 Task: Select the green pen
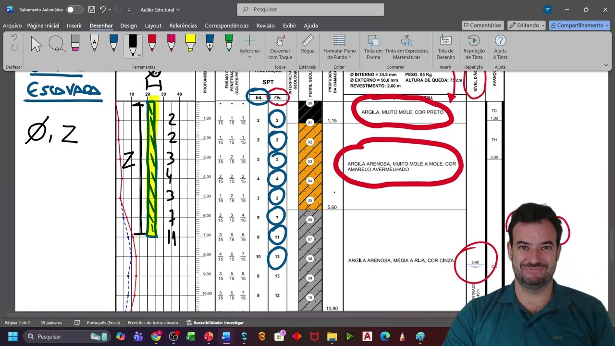[x=229, y=44]
